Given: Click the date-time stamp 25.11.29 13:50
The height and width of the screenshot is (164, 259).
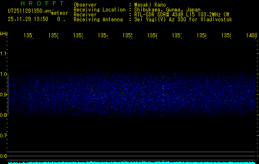Looking at the screenshot, I should [28, 19].
